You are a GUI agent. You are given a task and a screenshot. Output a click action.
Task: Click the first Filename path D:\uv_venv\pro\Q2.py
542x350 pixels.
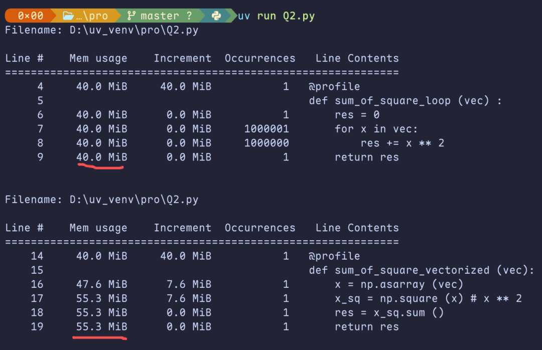[x=134, y=30]
